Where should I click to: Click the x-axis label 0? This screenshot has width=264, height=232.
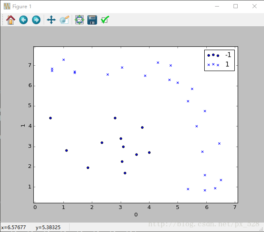136,214
